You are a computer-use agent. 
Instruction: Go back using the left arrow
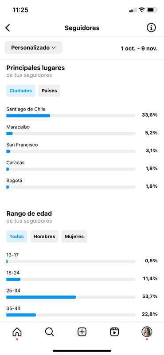pyautogui.click(x=8, y=28)
